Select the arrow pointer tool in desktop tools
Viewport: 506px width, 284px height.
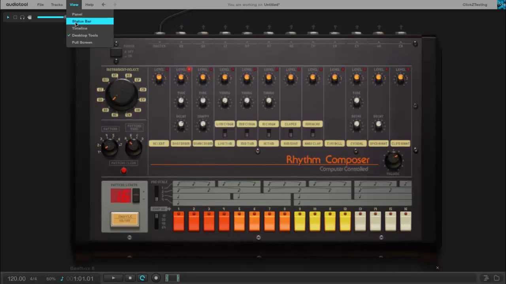(8, 17)
